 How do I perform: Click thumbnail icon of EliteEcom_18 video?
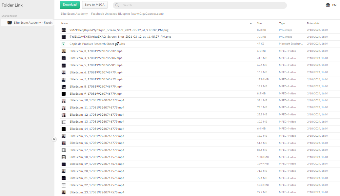pos(63,157)
